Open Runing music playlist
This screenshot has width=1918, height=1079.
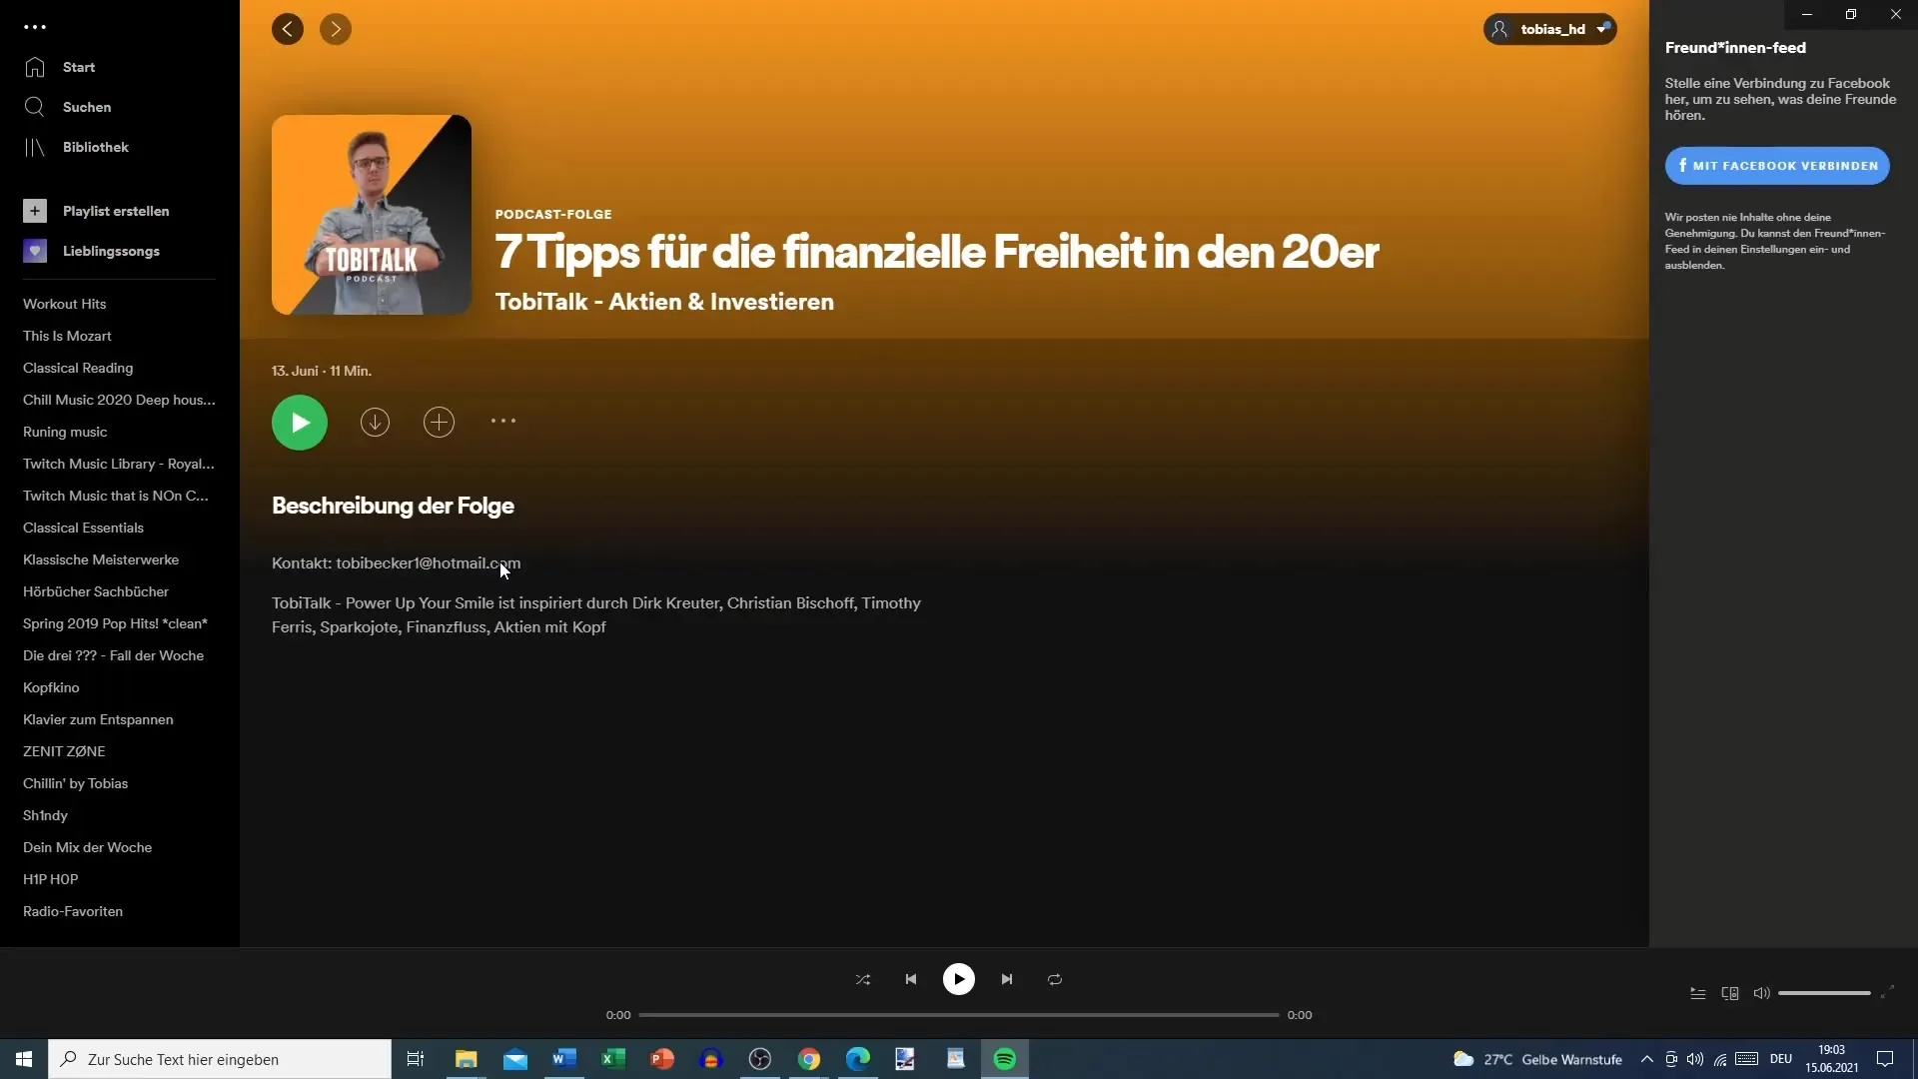tap(65, 432)
